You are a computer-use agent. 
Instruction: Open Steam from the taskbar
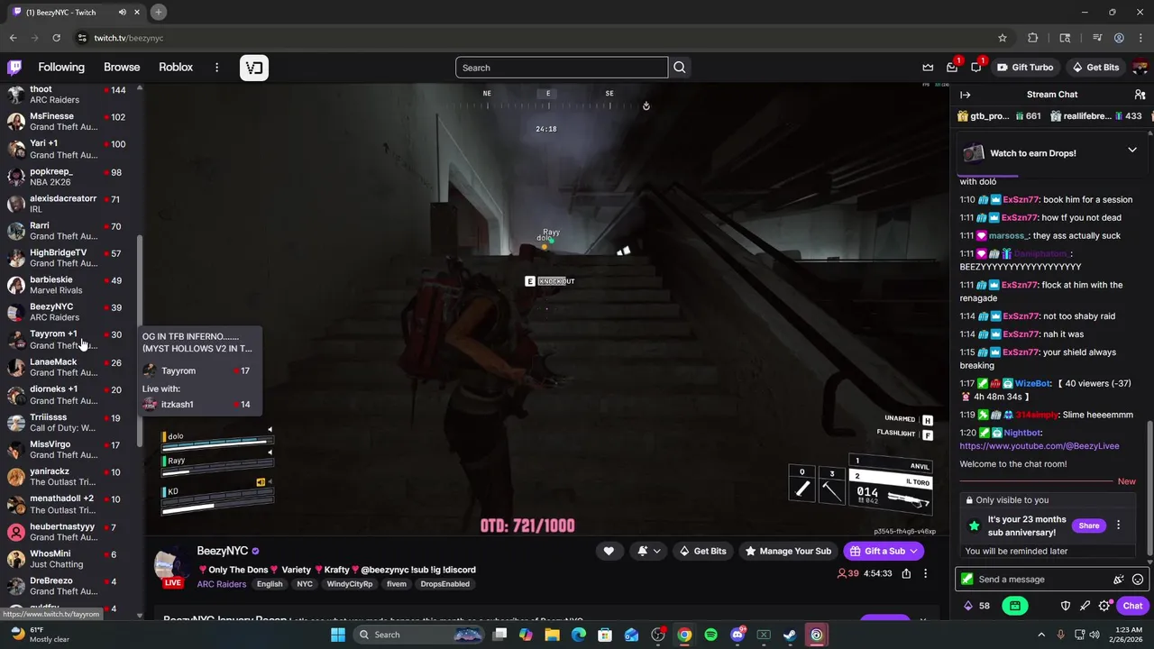[790, 635]
